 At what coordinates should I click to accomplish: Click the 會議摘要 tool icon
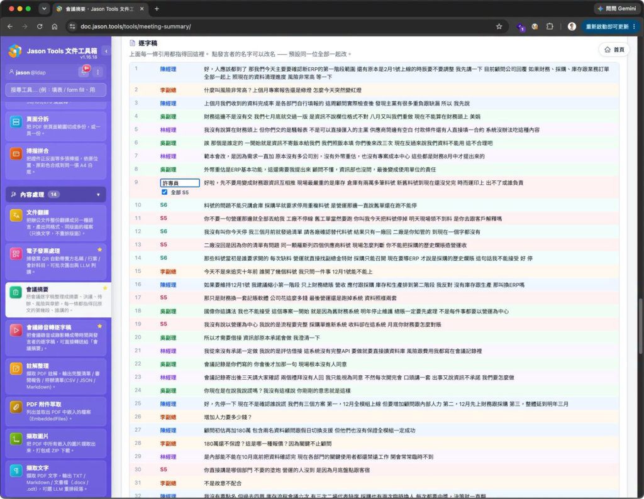[x=16, y=292]
